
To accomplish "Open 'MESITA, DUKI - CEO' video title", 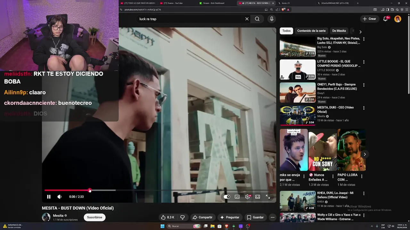I will pyautogui.click(x=335, y=110).
